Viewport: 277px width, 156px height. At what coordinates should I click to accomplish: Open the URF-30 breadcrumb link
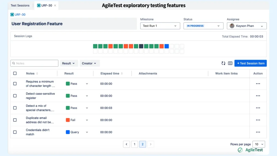pos(20,15)
